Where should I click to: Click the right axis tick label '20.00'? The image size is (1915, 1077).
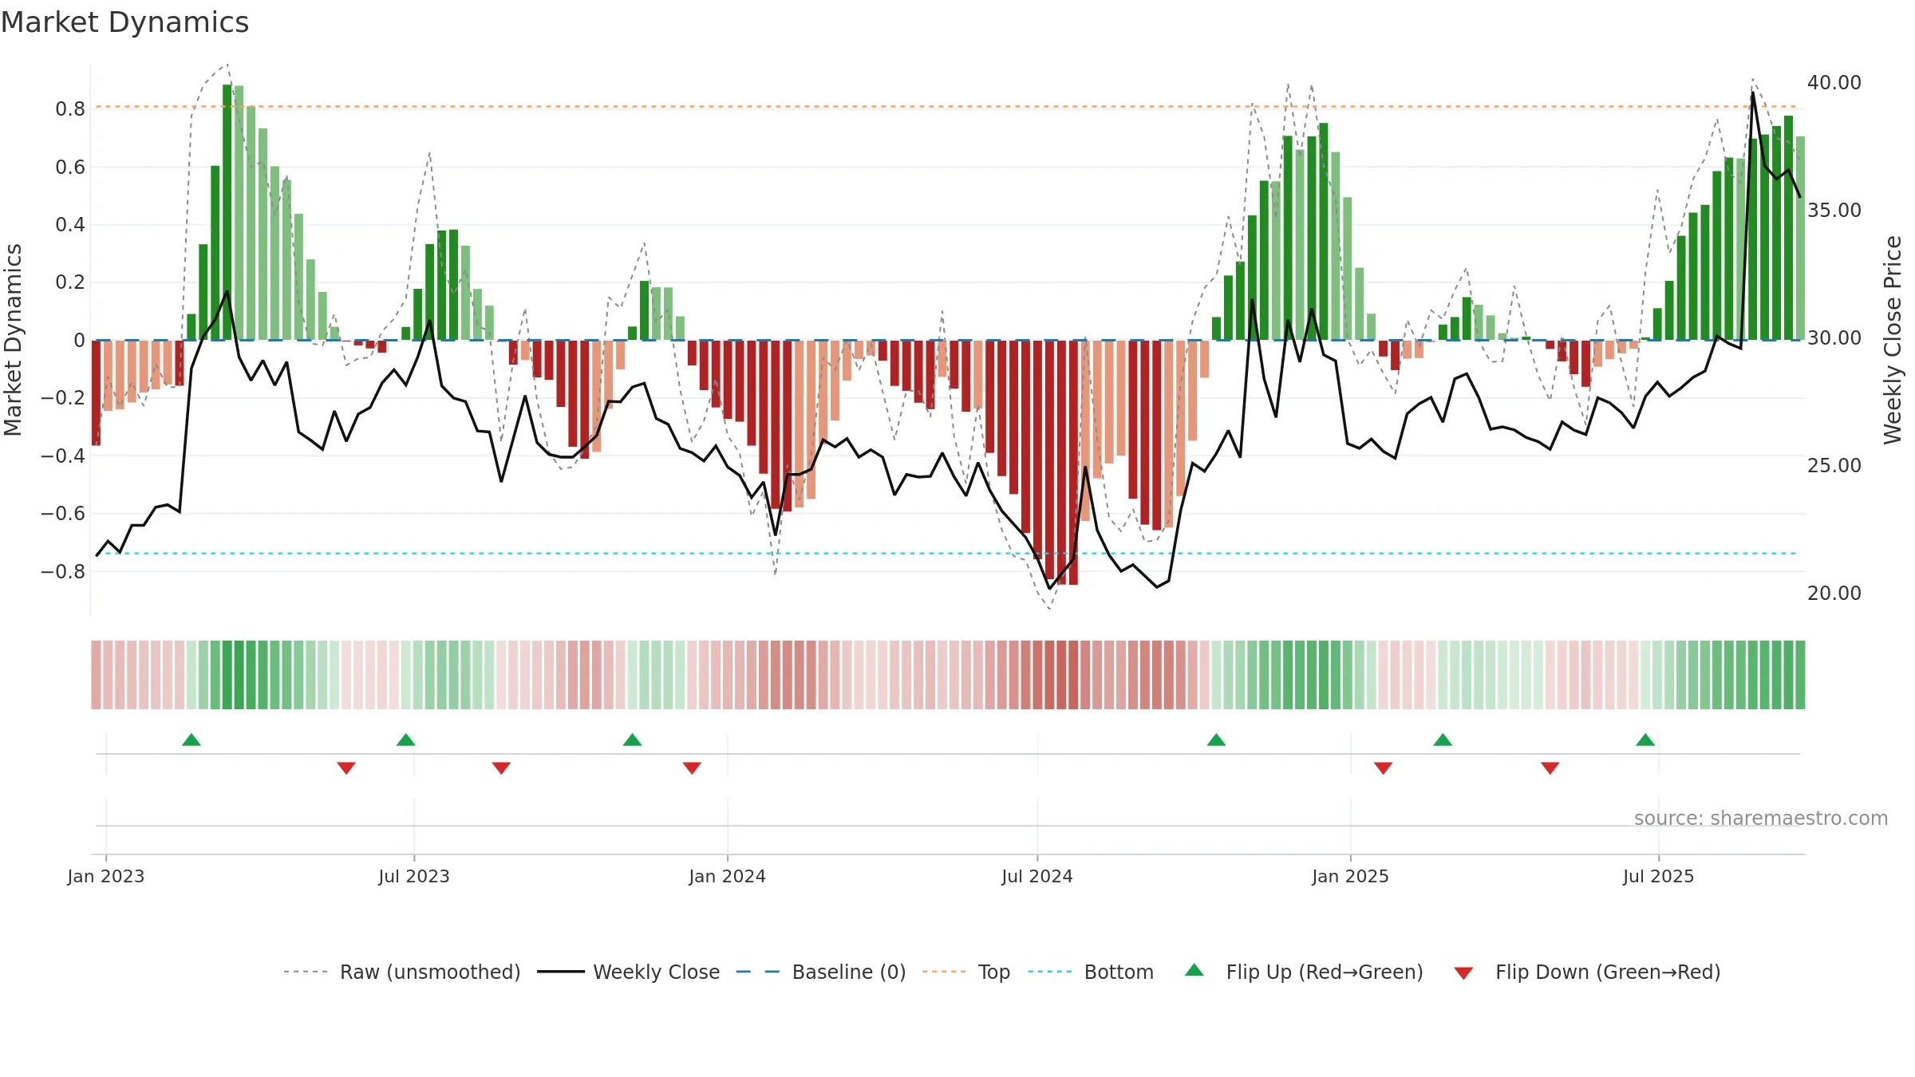click(1834, 594)
